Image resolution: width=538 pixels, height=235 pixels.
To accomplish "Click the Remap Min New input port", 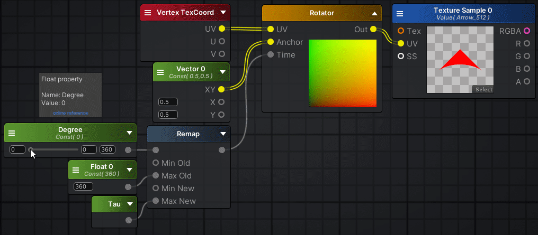I will (156, 188).
